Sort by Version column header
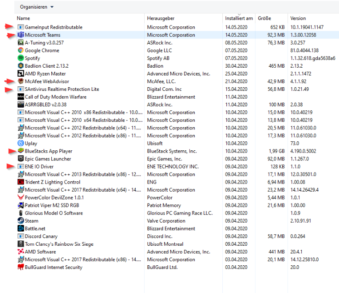 click(298, 18)
